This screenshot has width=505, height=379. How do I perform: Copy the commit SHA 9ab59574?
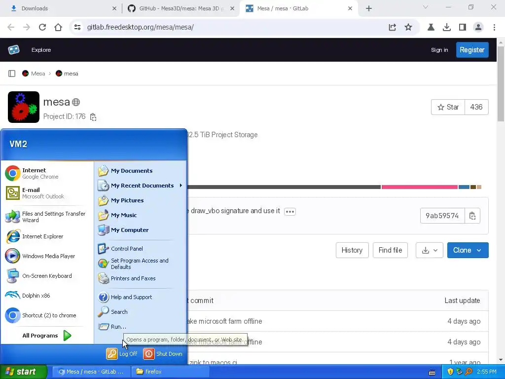(472, 216)
